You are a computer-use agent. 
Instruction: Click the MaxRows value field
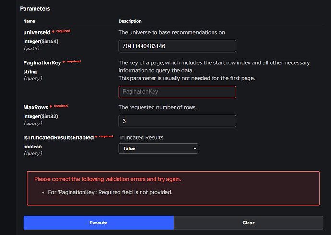tap(177, 121)
